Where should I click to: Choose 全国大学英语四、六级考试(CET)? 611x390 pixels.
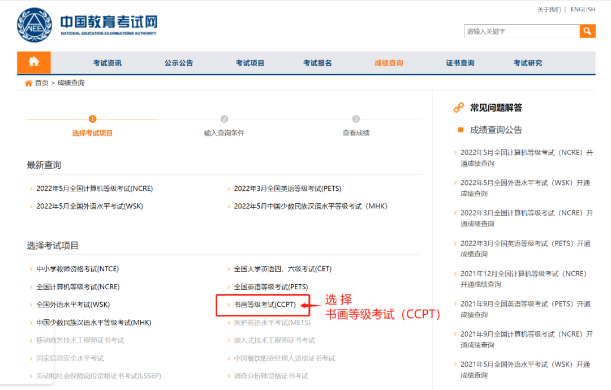click(282, 269)
